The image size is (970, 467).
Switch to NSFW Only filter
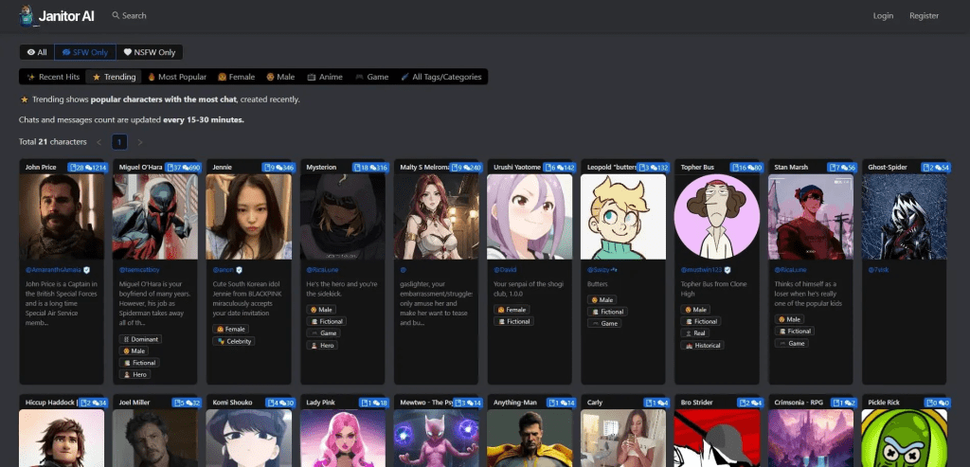tap(149, 52)
